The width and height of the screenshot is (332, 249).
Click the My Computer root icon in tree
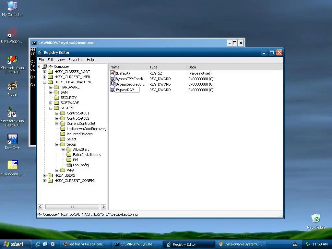(44, 66)
